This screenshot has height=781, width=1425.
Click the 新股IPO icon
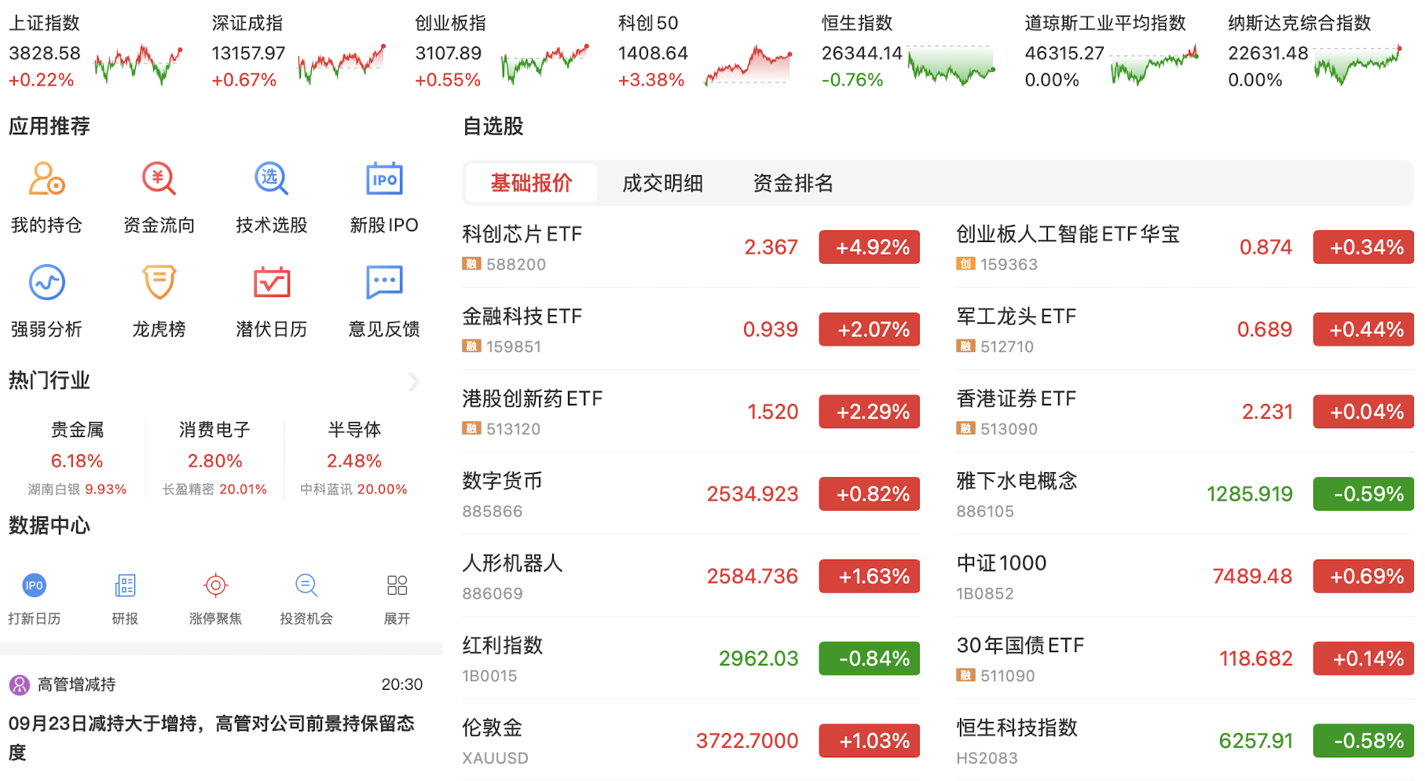(384, 180)
